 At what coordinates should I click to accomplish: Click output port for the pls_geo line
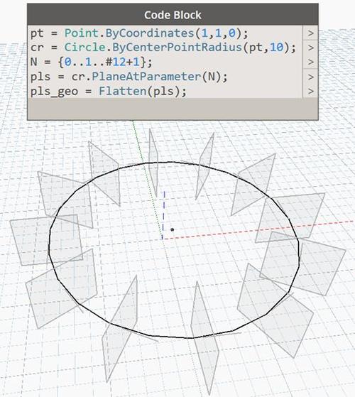(x=310, y=91)
